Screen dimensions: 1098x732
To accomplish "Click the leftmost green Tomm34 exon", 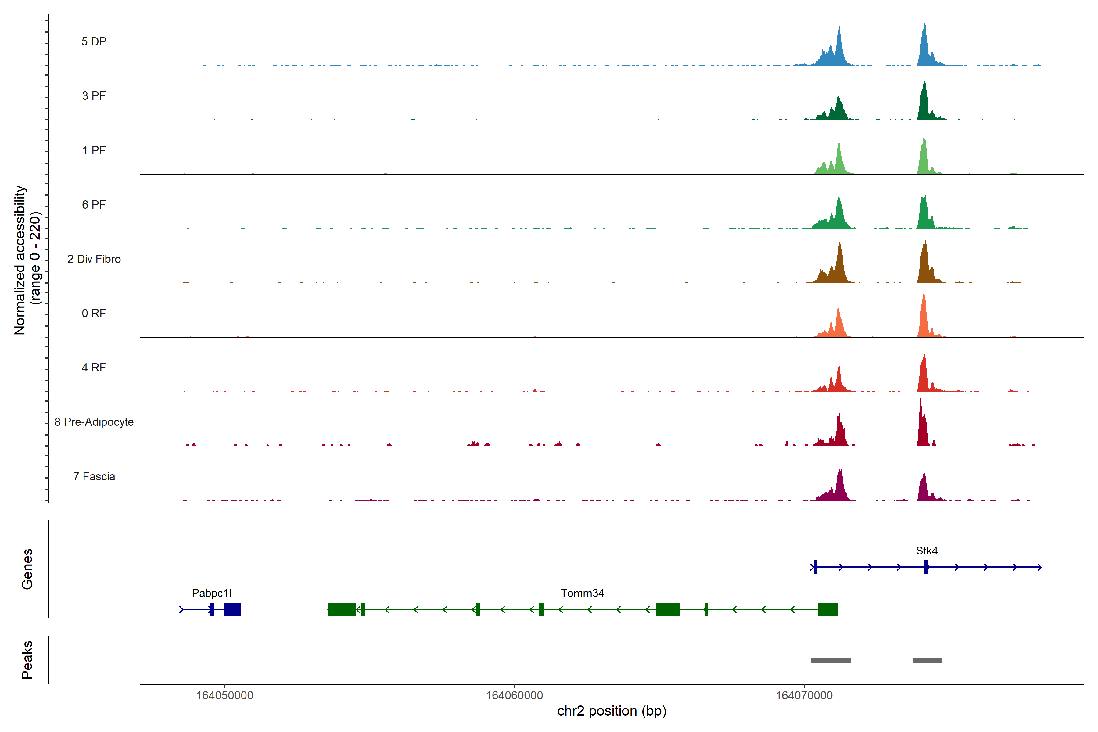I will point(341,609).
